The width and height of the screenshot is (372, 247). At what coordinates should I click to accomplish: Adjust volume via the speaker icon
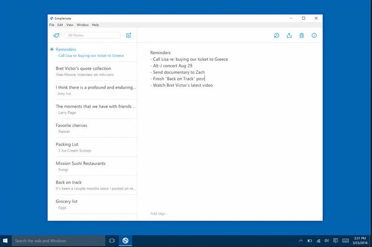[327, 241]
